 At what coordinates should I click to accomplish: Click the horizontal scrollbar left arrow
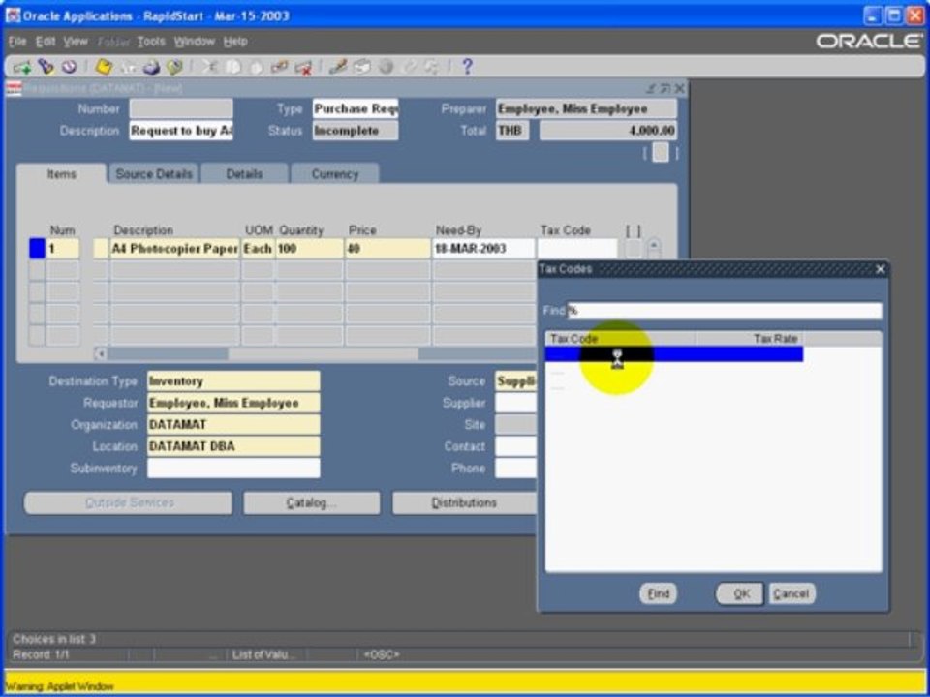(101, 354)
